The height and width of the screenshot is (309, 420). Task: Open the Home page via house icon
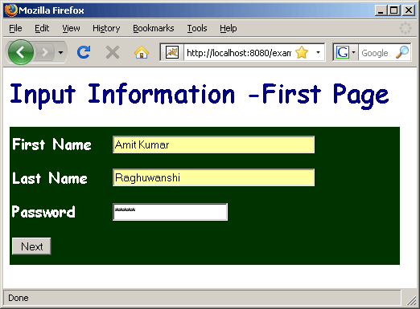tap(142, 52)
